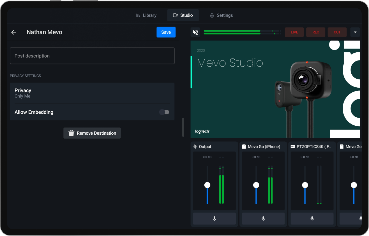This screenshot has height=236, width=369.
Task: Open the dropdown arrow beside the OUT button
Action: pyautogui.click(x=355, y=32)
